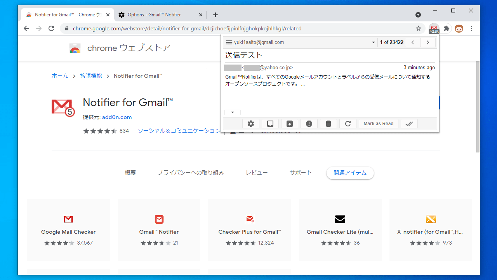Click the '1 of 23422' counter
This screenshot has width=497, height=280.
point(391,42)
